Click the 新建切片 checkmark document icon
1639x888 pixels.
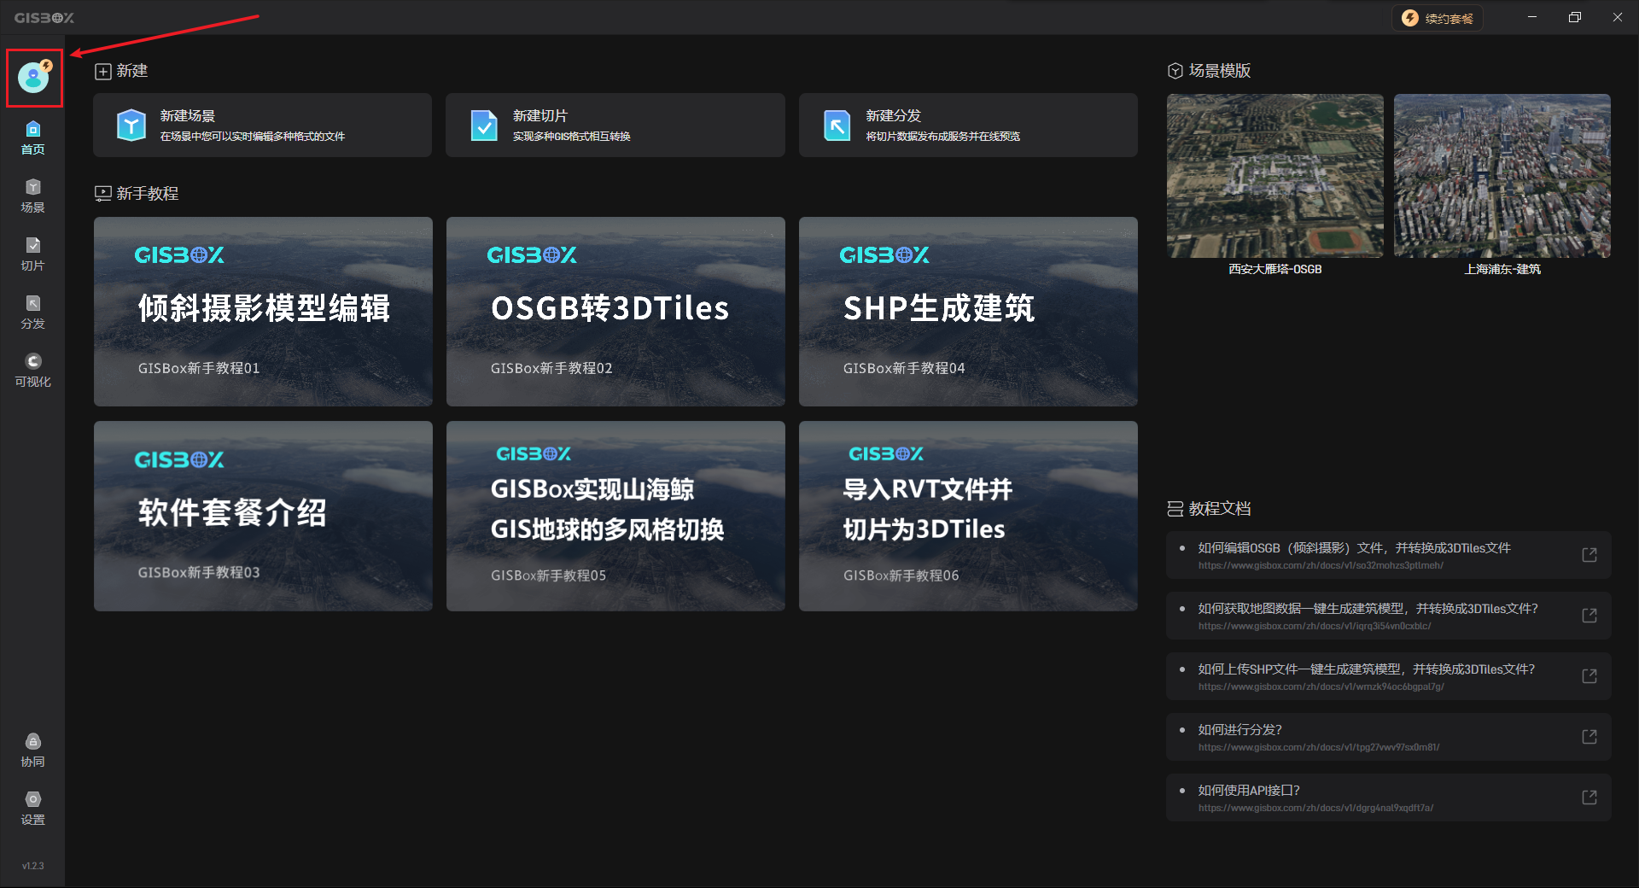(484, 126)
